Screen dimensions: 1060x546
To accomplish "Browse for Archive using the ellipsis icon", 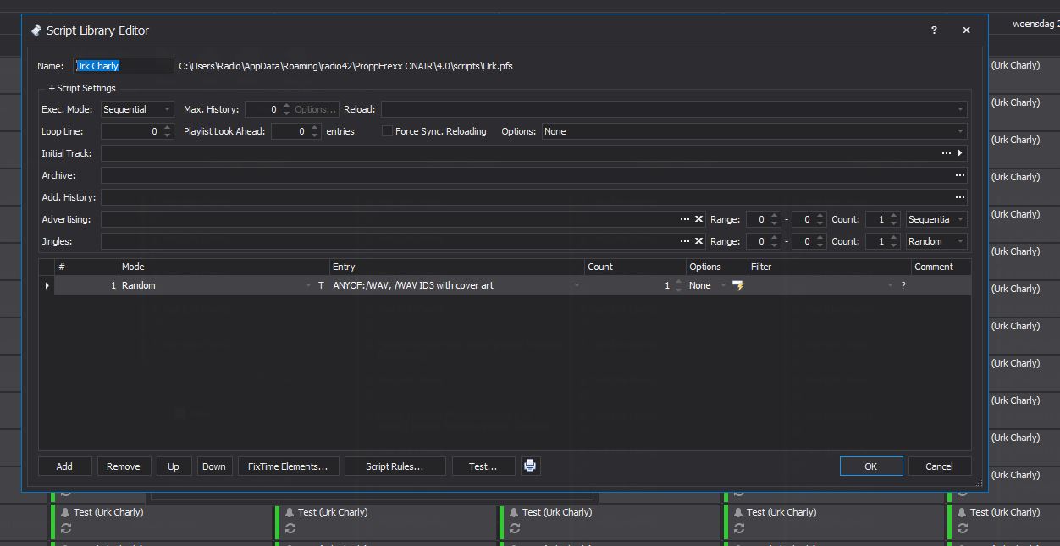I will 959,175.
